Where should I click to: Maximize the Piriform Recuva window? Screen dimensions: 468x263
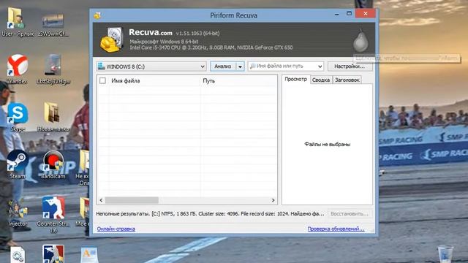pyautogui.click(x=349, y=14)
